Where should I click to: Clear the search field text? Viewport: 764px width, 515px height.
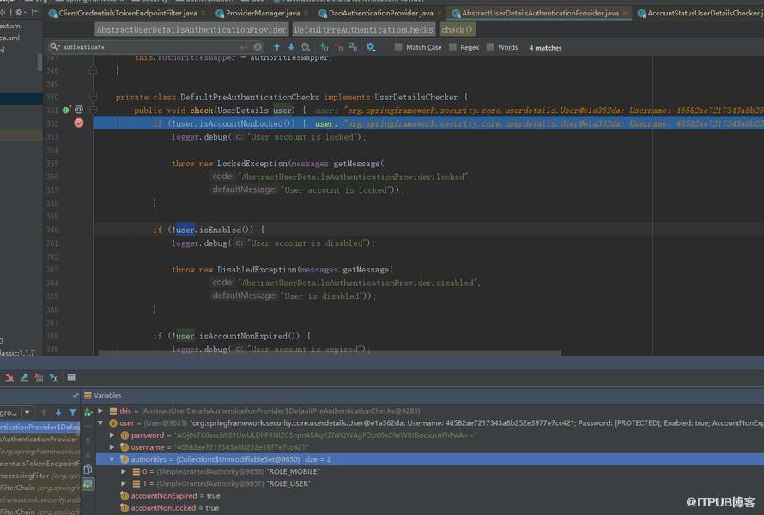(258, 46)
